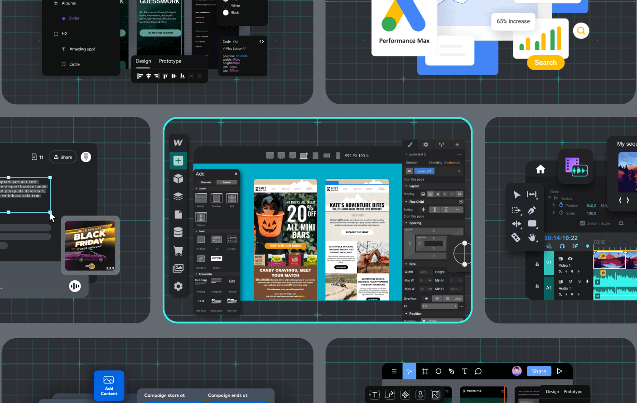Viewport: 637px width, 403px height.
Task: Select the Comment tool in the design toolbar
Action: (478, 371)
